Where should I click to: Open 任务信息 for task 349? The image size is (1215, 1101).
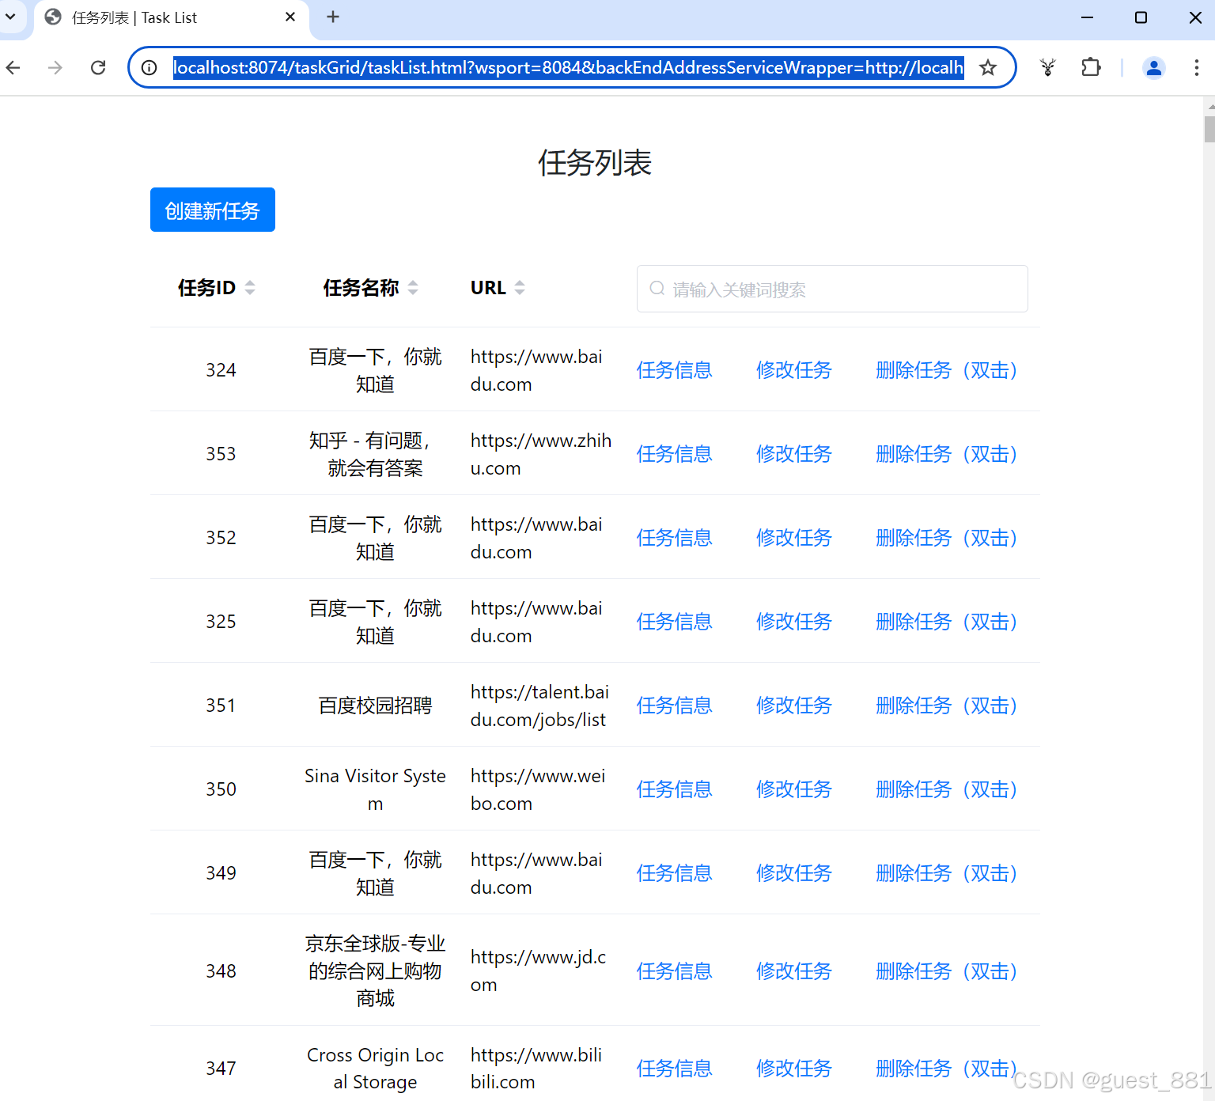point(675,873)
